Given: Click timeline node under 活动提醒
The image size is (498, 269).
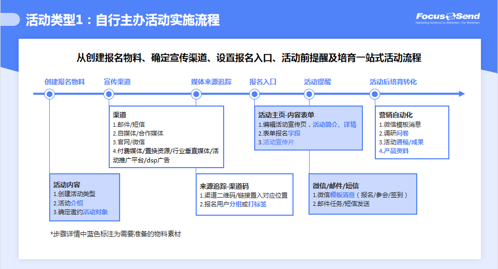Looking at the screenshot, I should tap(309, 94).
